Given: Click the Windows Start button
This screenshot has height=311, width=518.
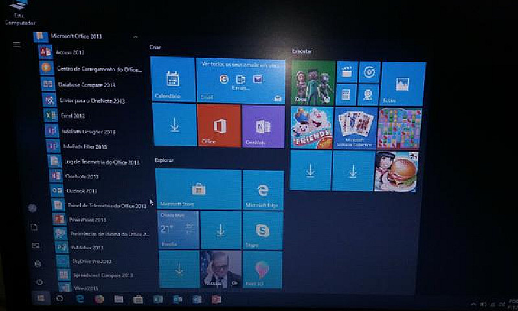Looking at the screenshot, I should pos(41,299).
